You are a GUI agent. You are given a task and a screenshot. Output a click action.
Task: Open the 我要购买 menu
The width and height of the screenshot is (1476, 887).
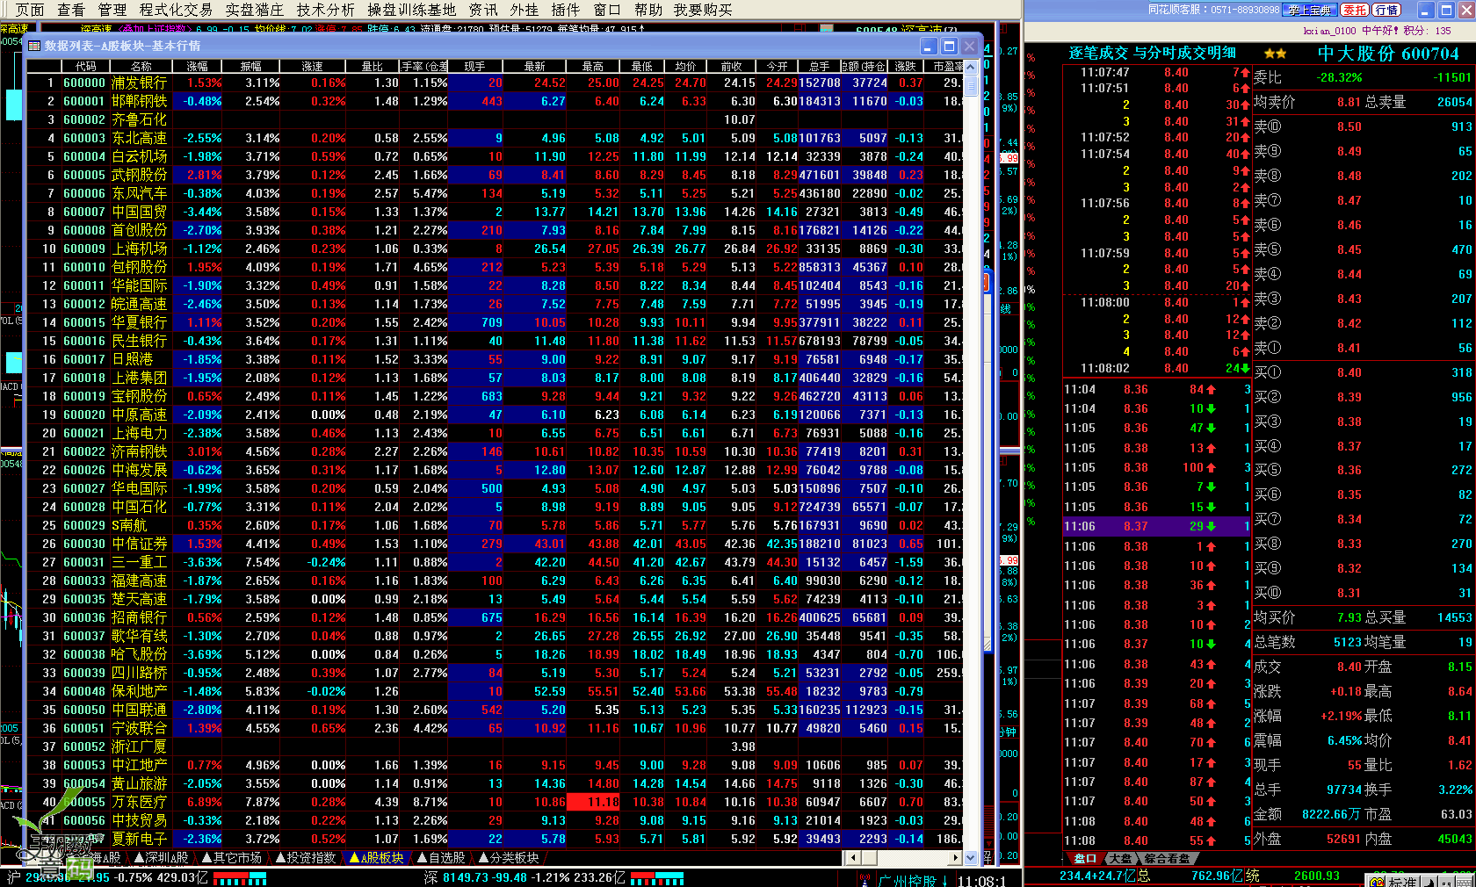coord(703,10)
